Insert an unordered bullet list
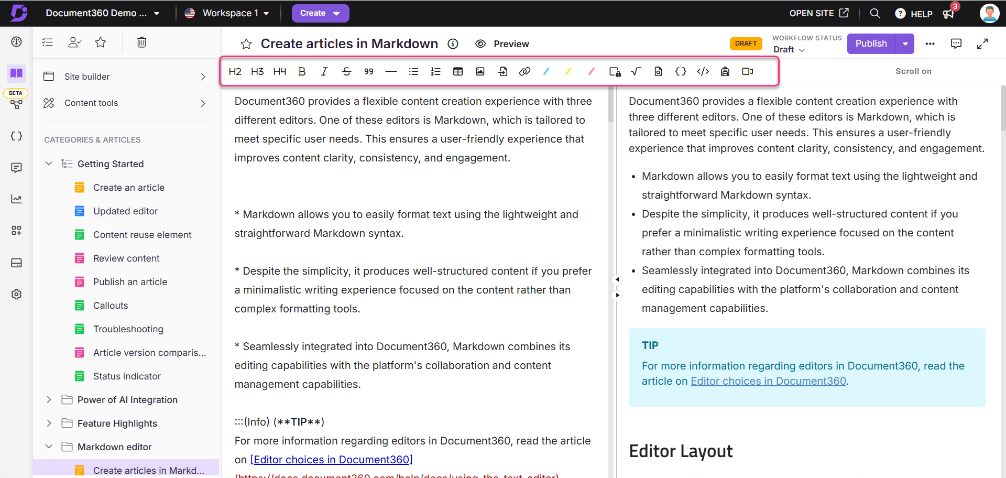 tap(413, 71)
